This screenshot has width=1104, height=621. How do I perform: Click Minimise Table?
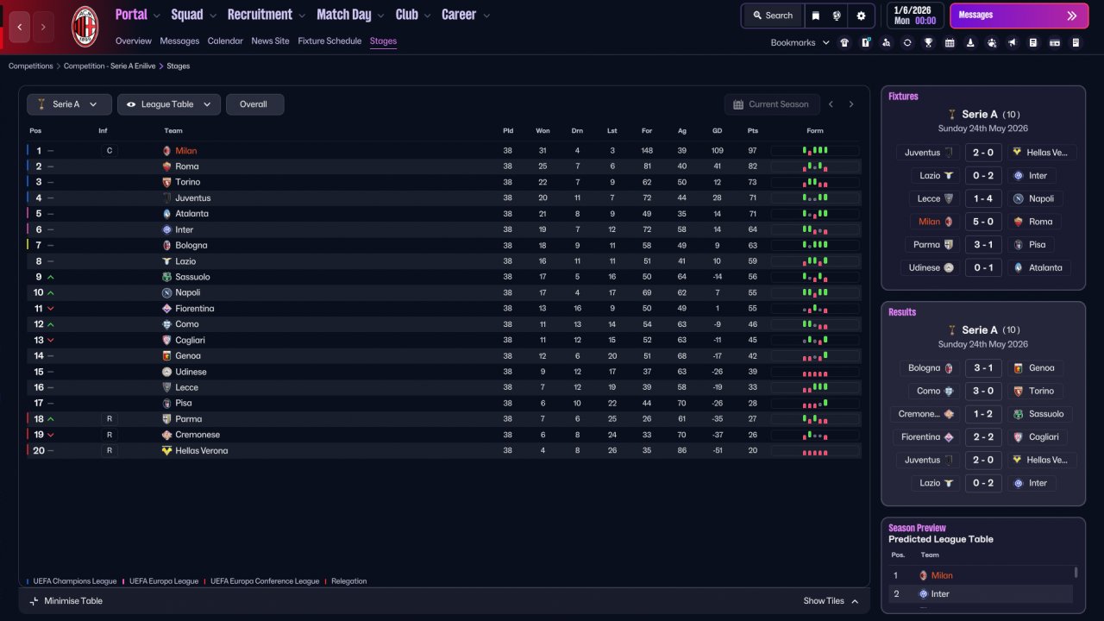66,601
